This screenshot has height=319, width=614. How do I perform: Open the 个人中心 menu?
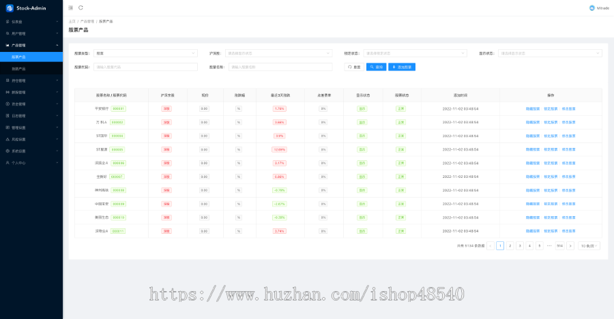[31, 162]
